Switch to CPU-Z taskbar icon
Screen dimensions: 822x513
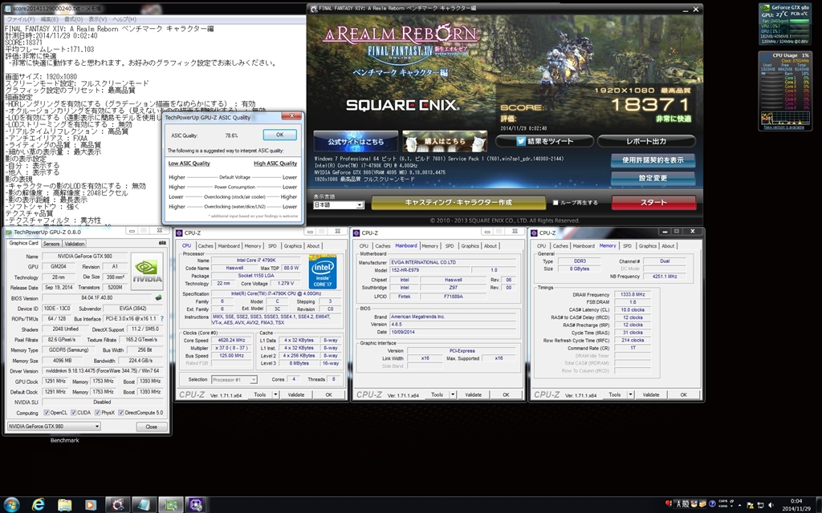197,505
